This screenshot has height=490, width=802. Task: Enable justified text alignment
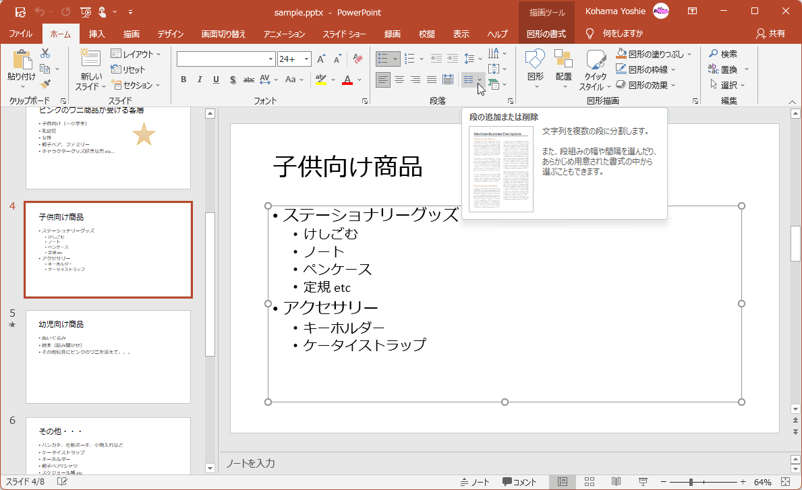coord(431,80)
